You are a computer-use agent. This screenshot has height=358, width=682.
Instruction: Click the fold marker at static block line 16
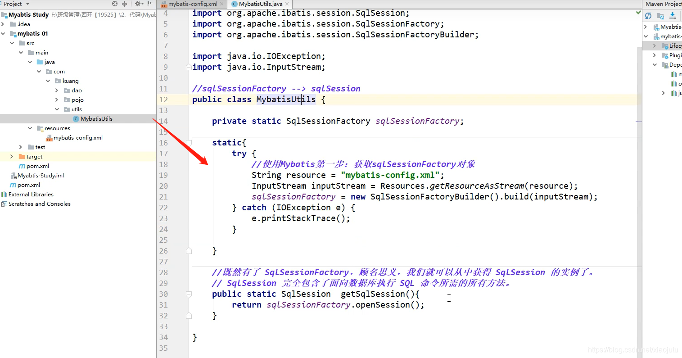pyautogui.click(x=189, y=143)
